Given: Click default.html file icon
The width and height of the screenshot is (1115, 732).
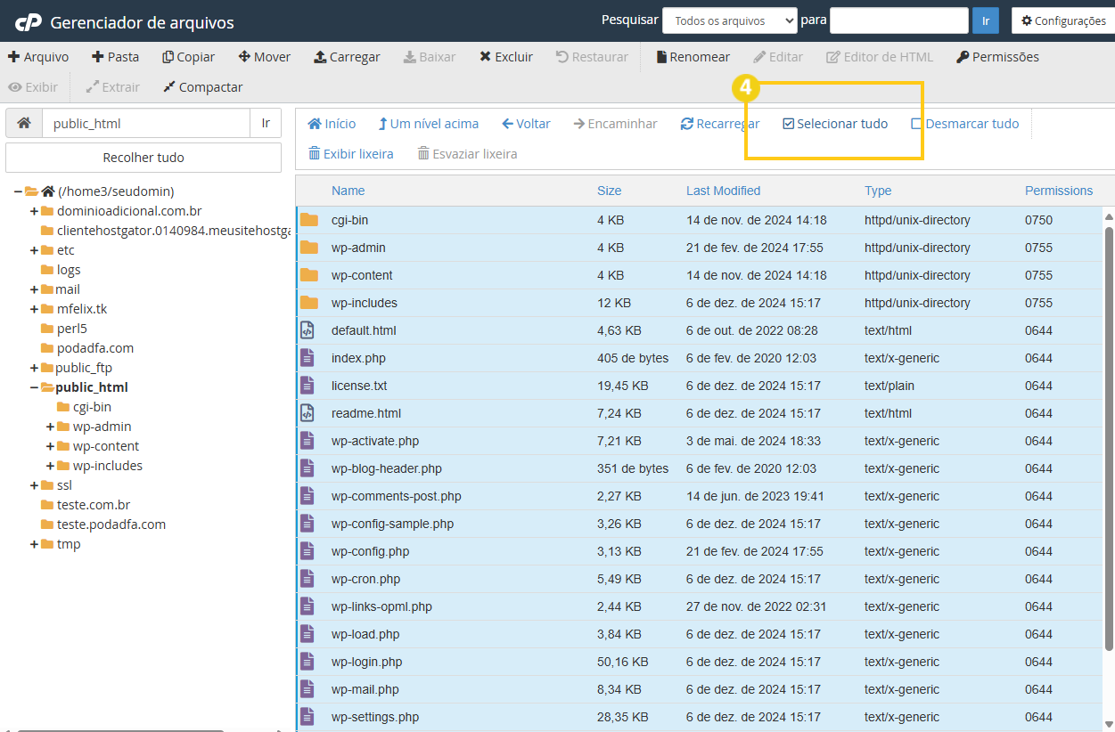Looking at the screenshot, I should (x=307, y=330).
